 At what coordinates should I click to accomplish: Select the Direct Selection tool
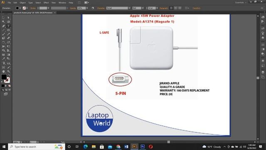(x=8, y=17)
